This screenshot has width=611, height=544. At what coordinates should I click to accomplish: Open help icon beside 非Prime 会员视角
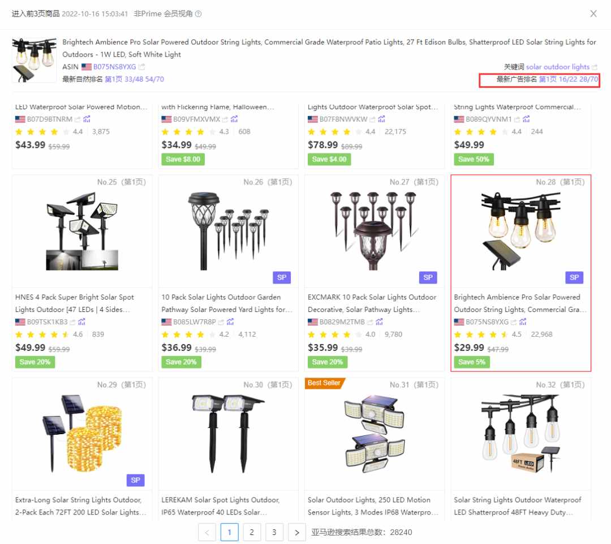point(199,14)
